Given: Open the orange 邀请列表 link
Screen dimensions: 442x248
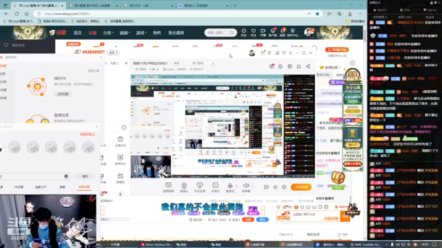Looking at the screenshot, I should (x=87, y=134).
